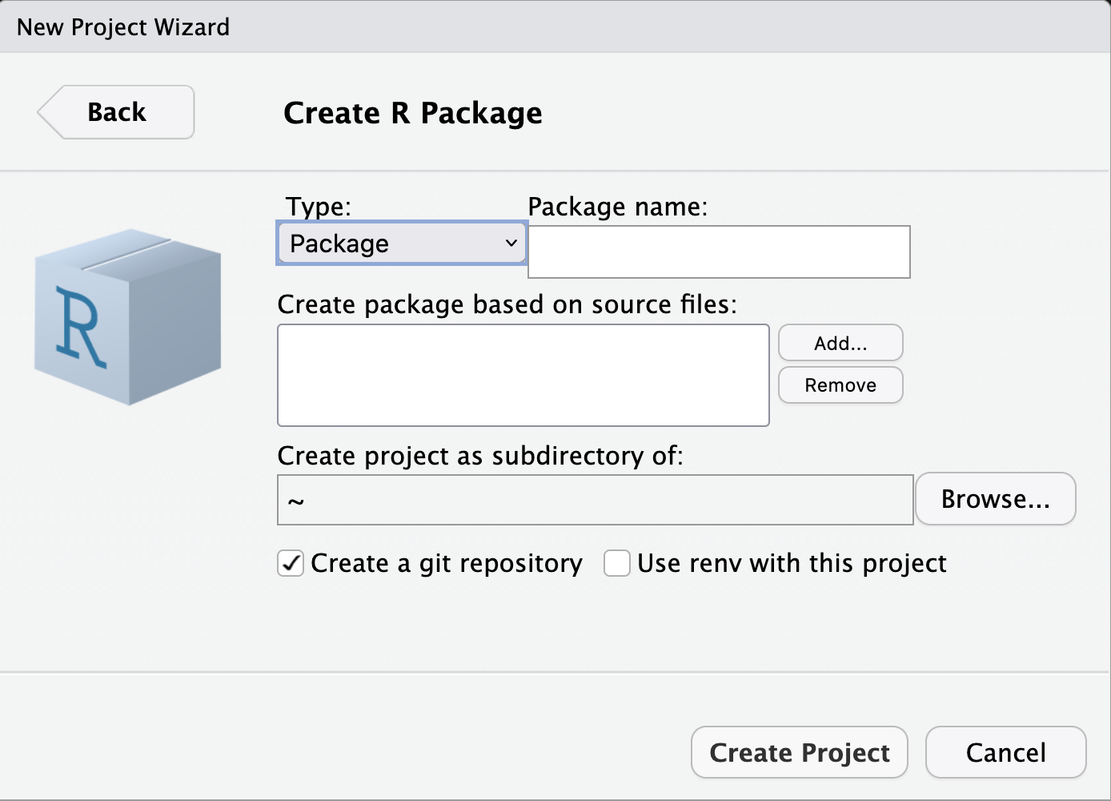Uncheck Create a git repository
Image resolution: width=1111 pixels, height=801 pixels.
[291, 563]
